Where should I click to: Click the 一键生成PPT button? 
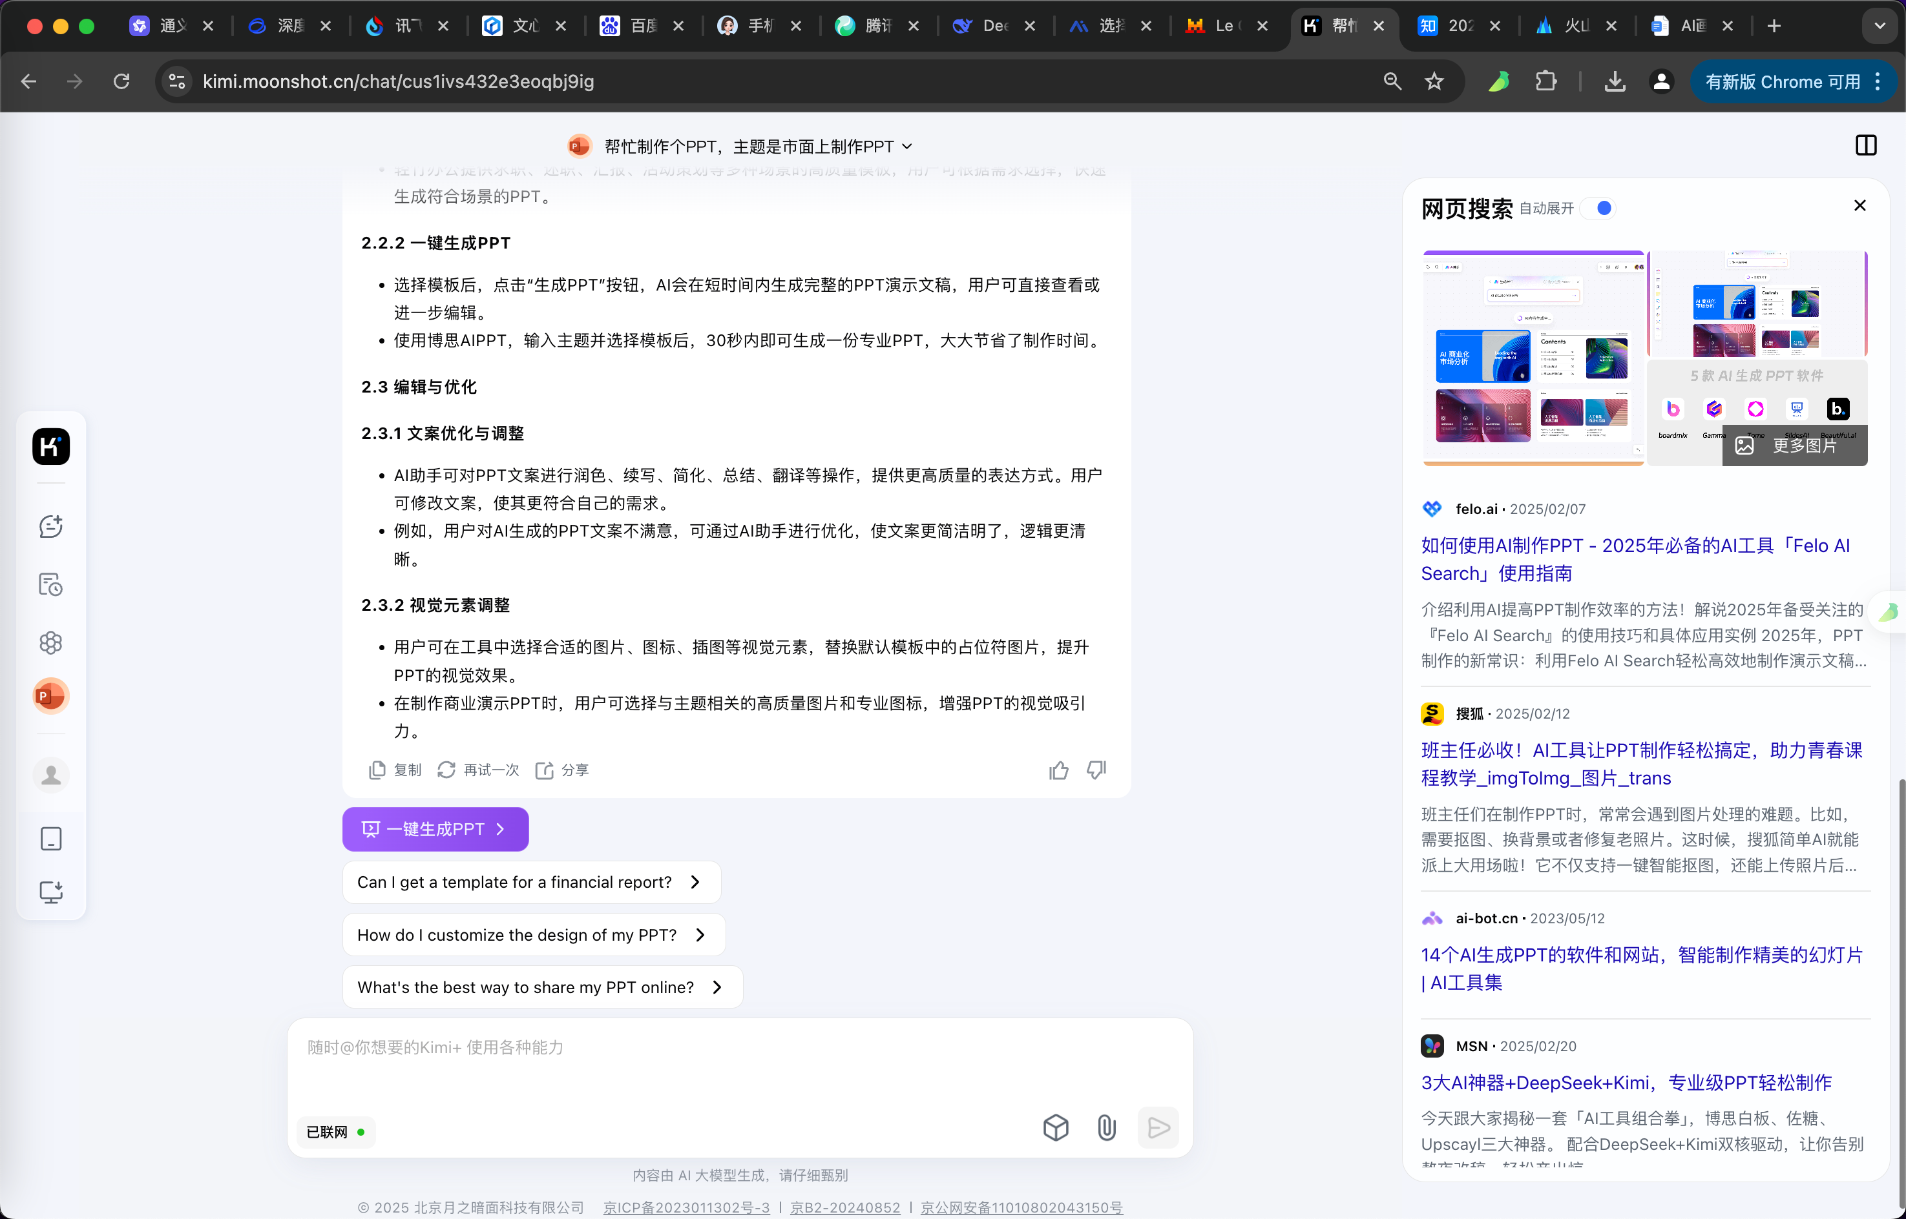click(435, 829)
